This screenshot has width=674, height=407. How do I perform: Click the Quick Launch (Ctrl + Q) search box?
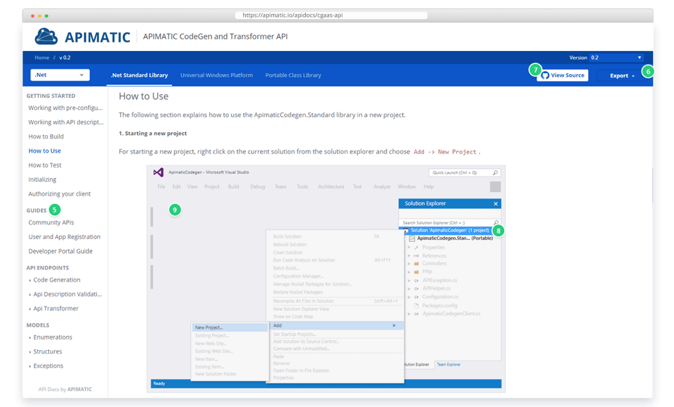point(464,173)
